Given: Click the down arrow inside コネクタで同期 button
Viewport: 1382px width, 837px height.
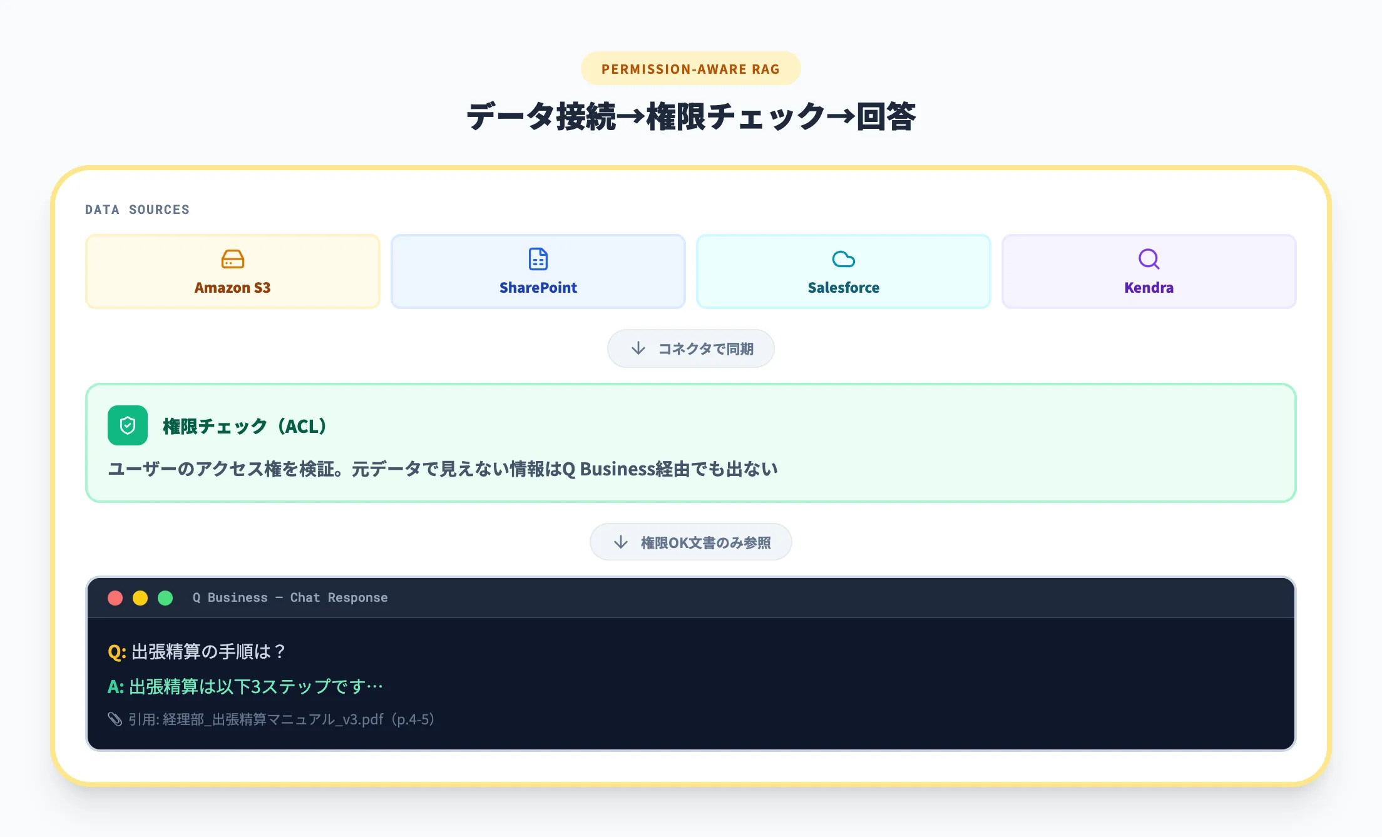Looking at the screenshot, I should tap(638, 348).
